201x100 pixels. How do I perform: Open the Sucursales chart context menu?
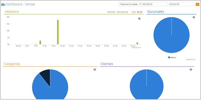[194, 17]
